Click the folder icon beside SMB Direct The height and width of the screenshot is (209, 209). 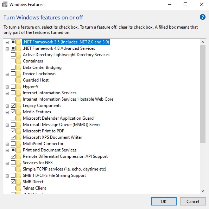coord(19,182)
